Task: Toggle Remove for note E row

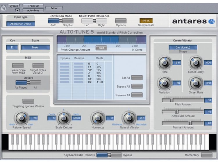Action: pos(79,64)
